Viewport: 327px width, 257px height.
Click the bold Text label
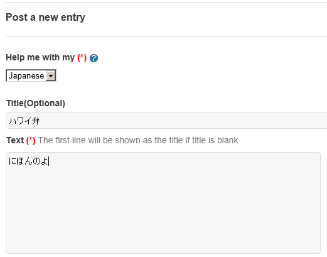click(x=15, y=140)
